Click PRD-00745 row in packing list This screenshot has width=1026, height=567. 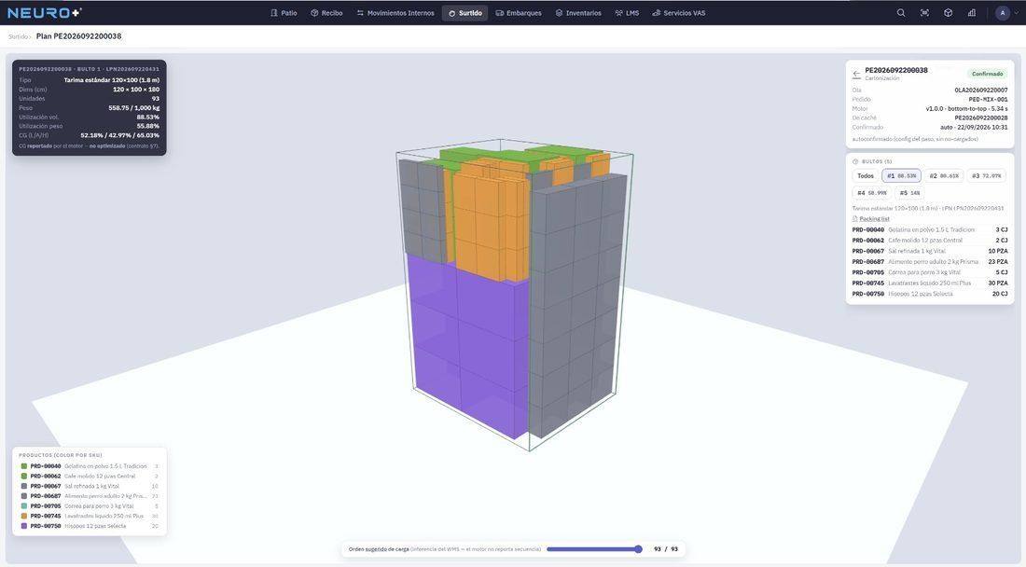(x=929, y=283)
